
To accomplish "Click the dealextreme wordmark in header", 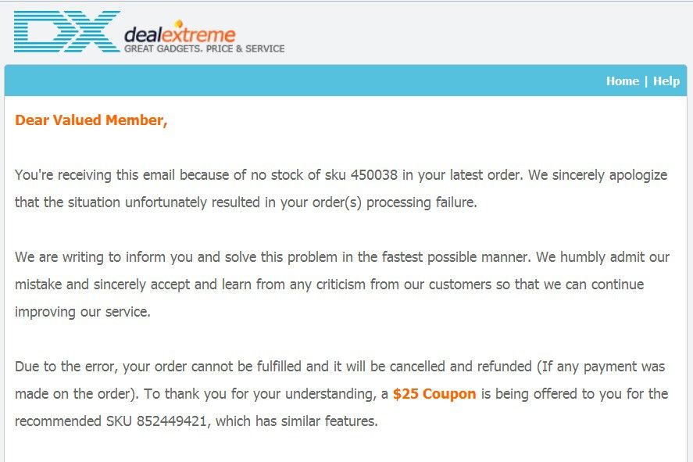I will [180, 34].
